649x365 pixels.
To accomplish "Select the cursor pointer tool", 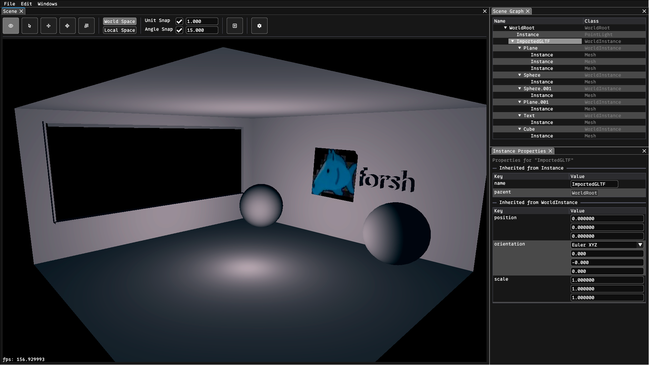I will [30, 26].
